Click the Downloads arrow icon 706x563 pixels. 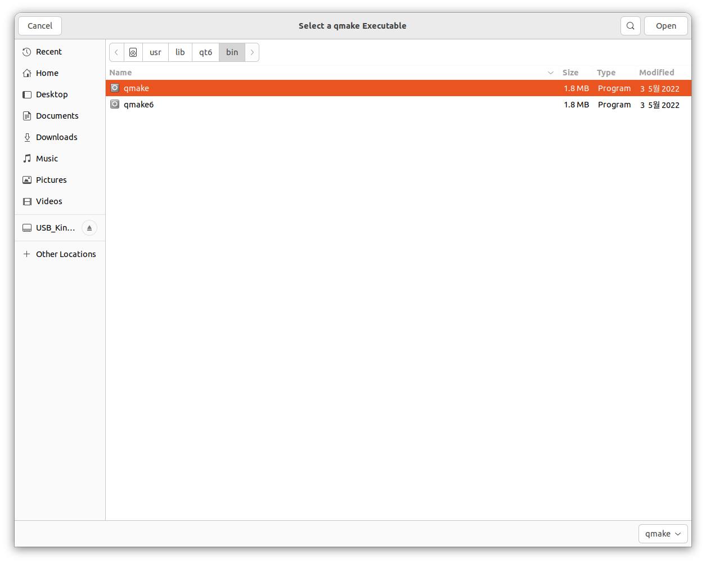[x=27, y=137]
